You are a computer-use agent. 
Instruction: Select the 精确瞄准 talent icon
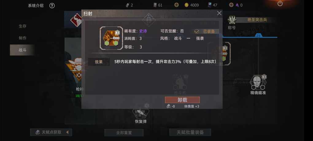[x=258, y=82]
